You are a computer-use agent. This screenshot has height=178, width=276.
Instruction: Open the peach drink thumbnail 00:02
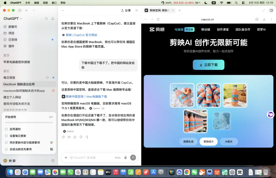[209, 95]
